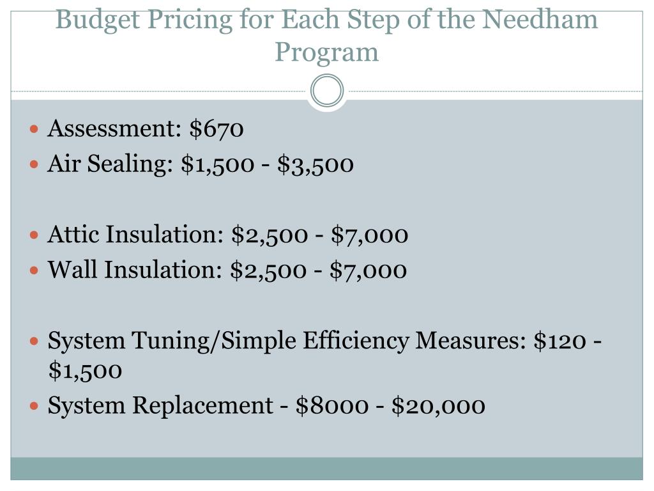
Task: Click the wrapped '$1,500' continuation line
Action: (85, 371)
